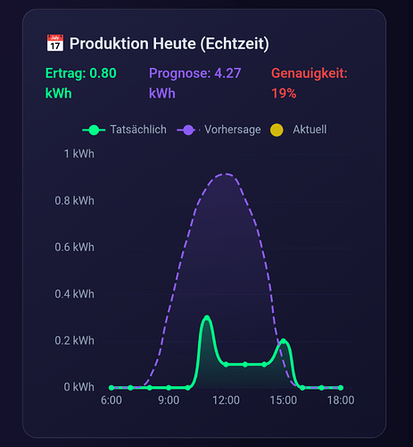Click the green curve peak near 15:00

click(284, 341)
